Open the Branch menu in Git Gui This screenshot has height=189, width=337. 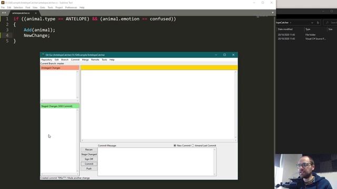click(x=65, y=60)
